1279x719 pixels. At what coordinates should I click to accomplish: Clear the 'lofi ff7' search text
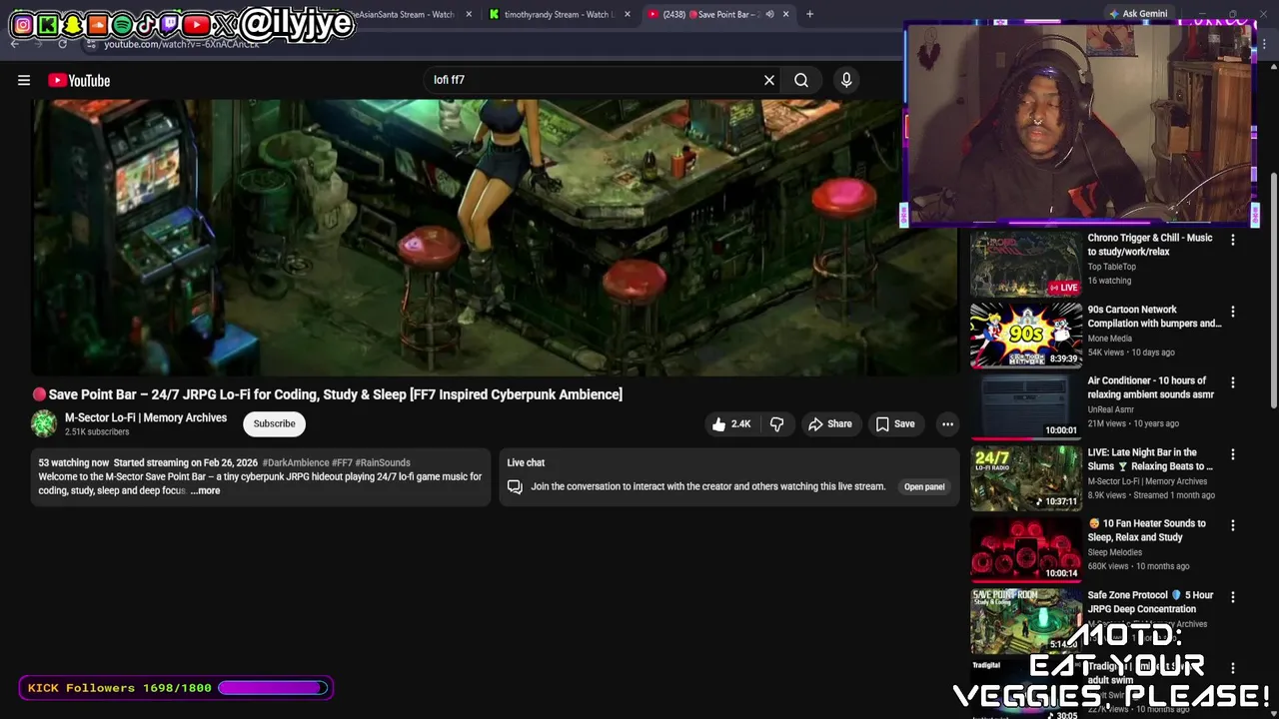(769, 80)
